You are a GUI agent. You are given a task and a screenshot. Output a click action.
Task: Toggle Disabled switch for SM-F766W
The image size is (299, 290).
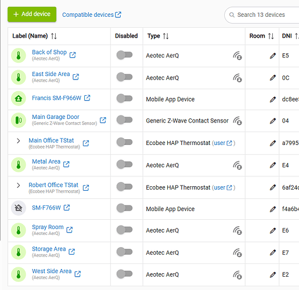click(124, 208)
